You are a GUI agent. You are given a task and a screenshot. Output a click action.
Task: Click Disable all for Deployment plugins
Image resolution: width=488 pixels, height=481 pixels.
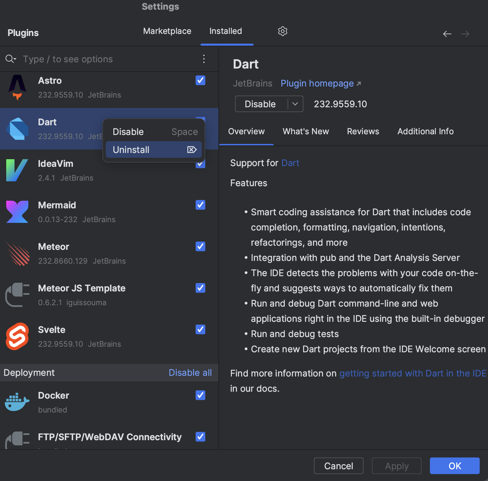pos(190,373)
